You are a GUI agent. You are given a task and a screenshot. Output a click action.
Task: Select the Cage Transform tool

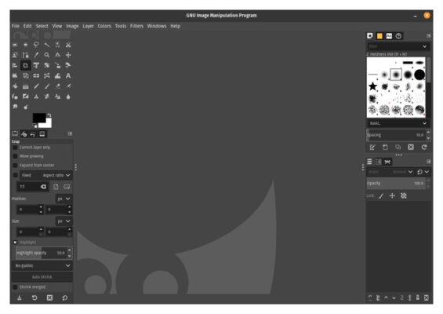[x=47, y=76]
